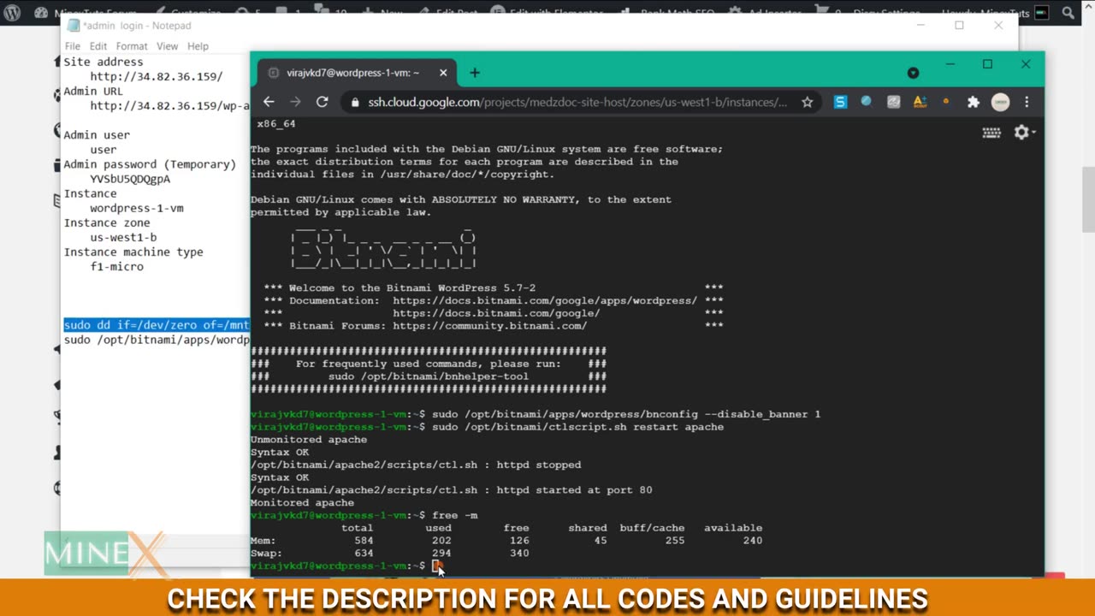Screen dimensions: 1095x616
Task: Click the community.bitnami.com forums link
Action: [489, 326]
